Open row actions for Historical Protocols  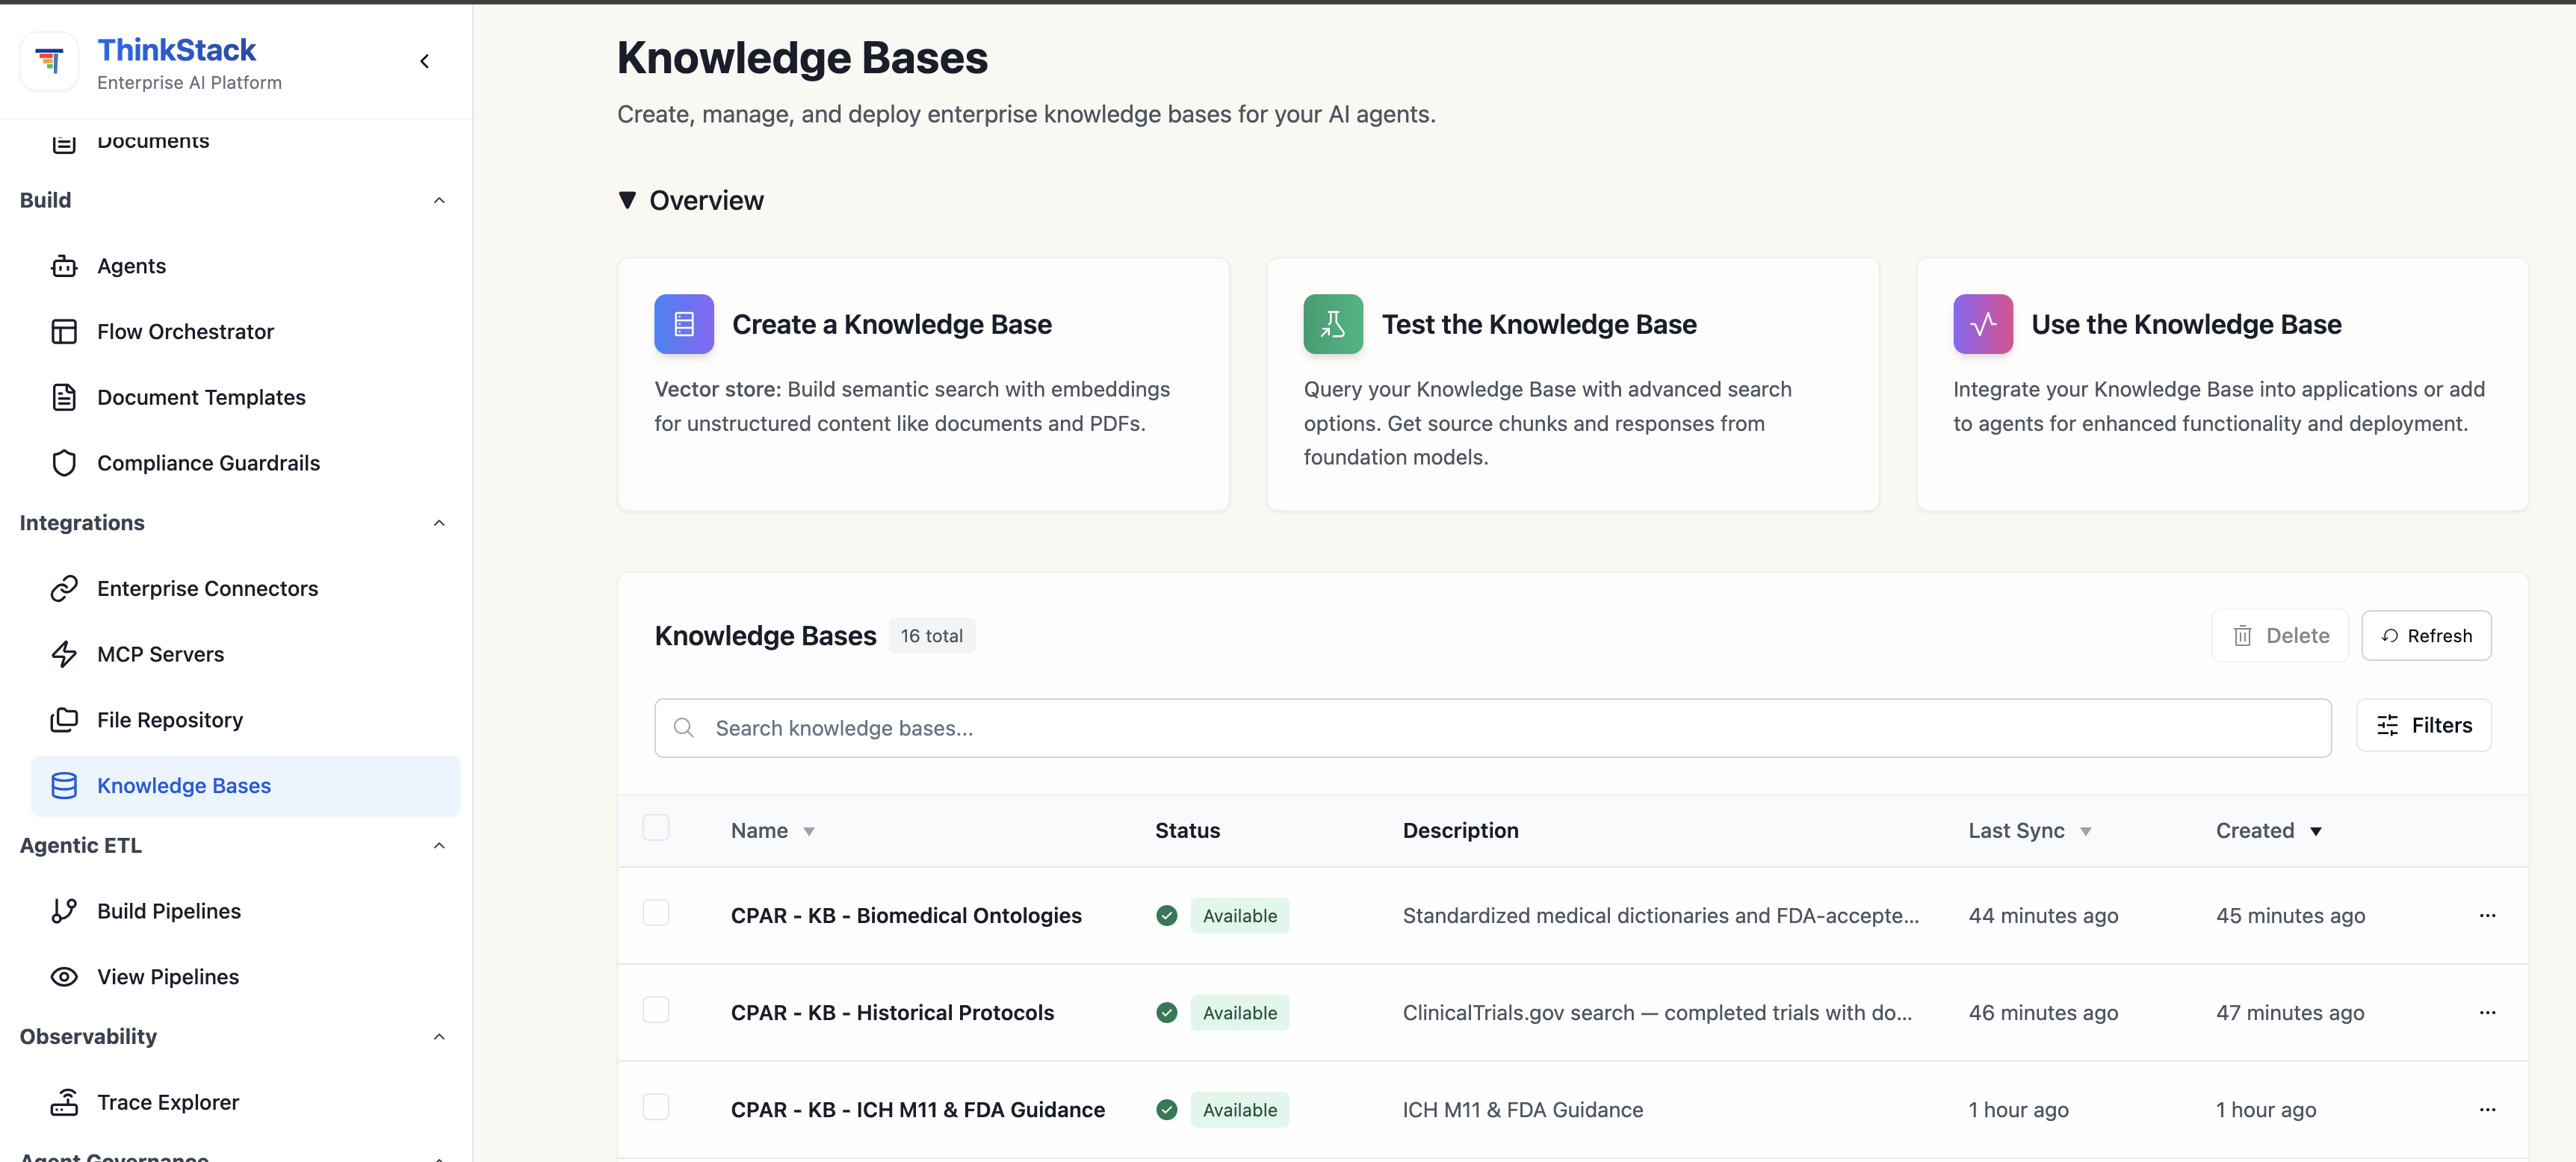coord(2487,1013)
